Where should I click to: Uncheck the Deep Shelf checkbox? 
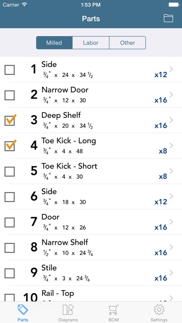[x=10, y=121]
